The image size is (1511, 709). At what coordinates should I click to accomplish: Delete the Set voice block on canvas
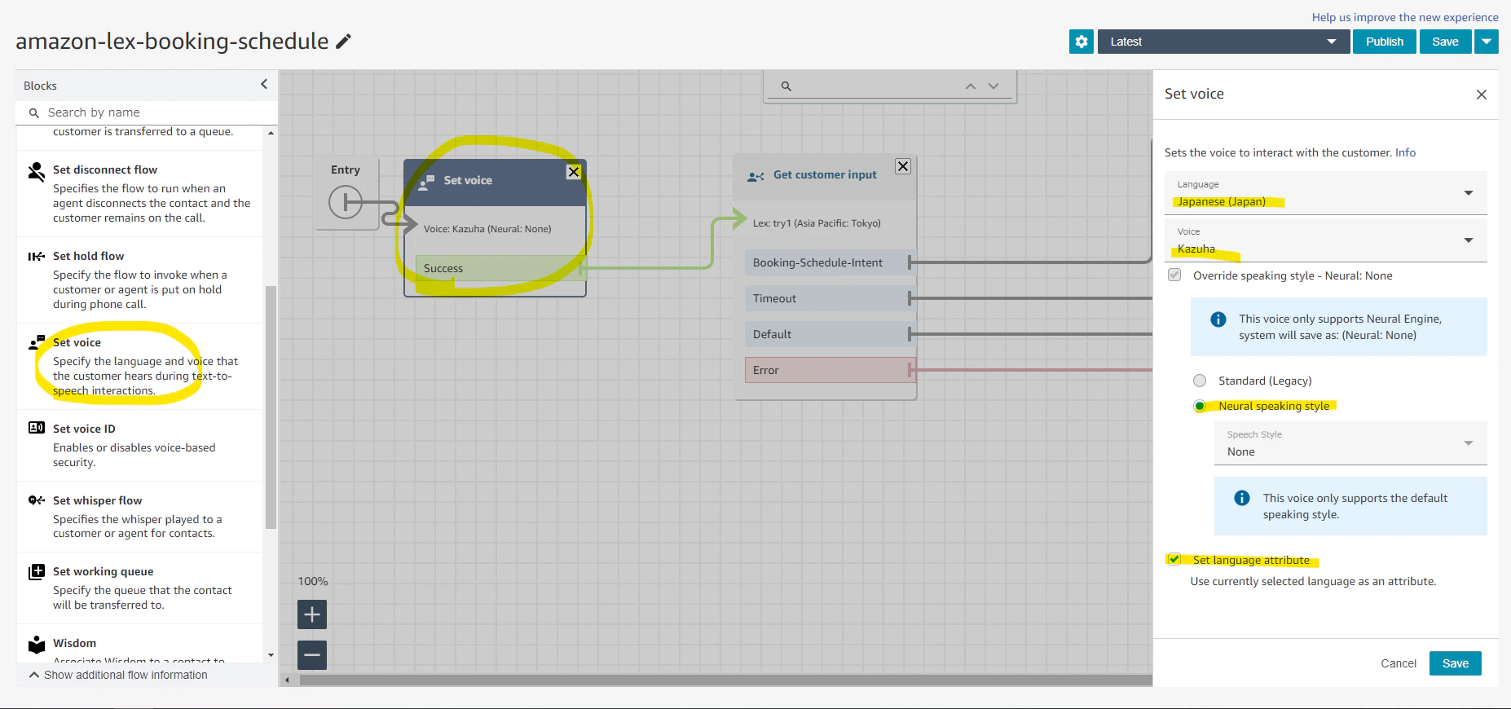[x=574, y=172]
